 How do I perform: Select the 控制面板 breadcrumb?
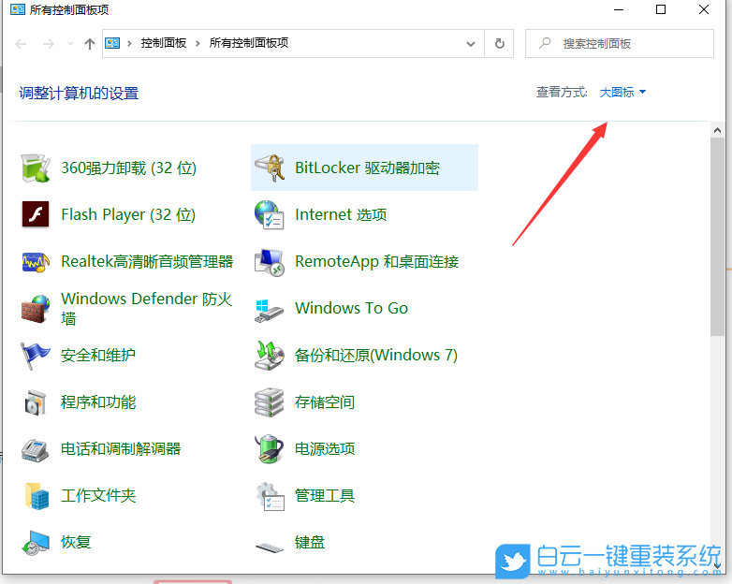click(x=164, y=43)
